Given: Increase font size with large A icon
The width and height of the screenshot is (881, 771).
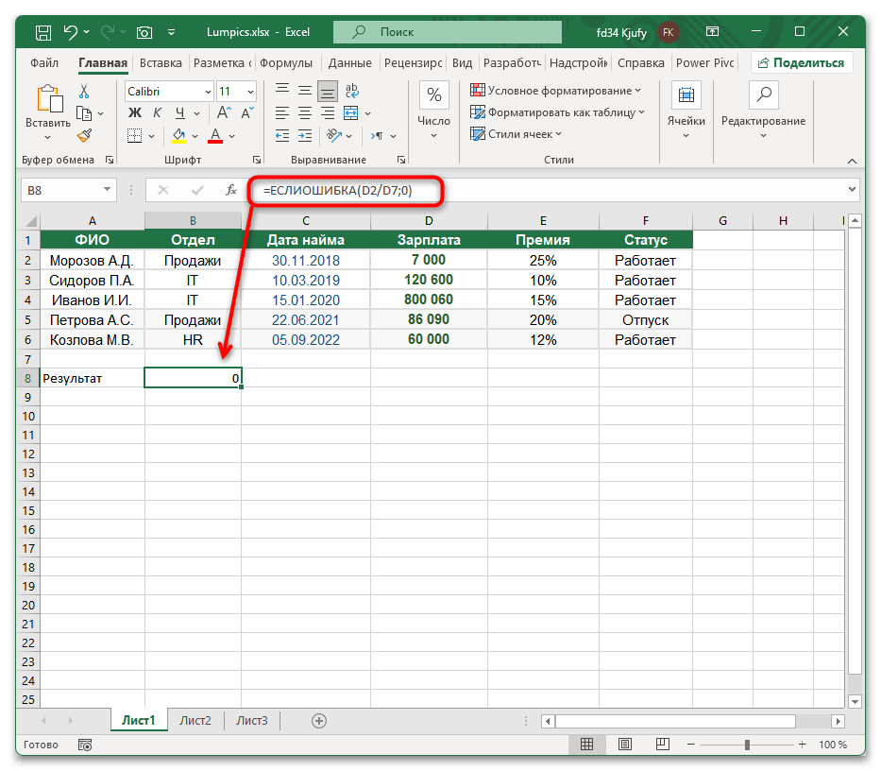Looking at the screenshot, I should pos(224,113).
